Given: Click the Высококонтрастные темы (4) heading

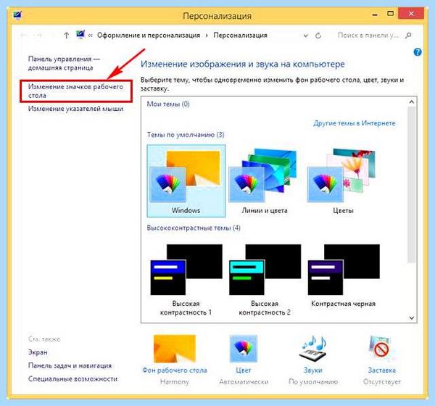Looking at the screenshot, I should point(194,228).
